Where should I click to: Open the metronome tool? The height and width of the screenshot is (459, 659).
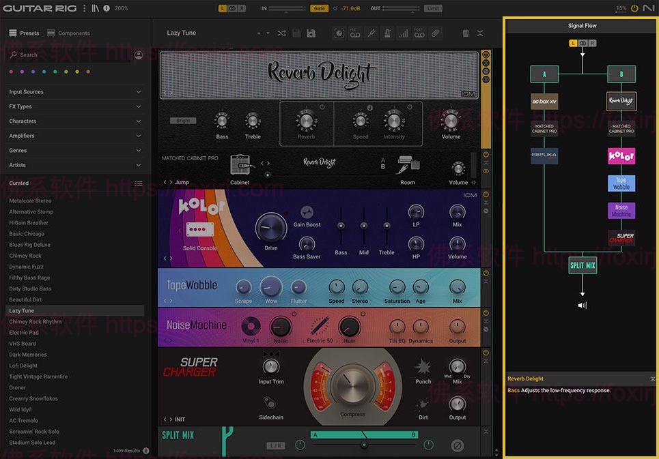point(387,33)
